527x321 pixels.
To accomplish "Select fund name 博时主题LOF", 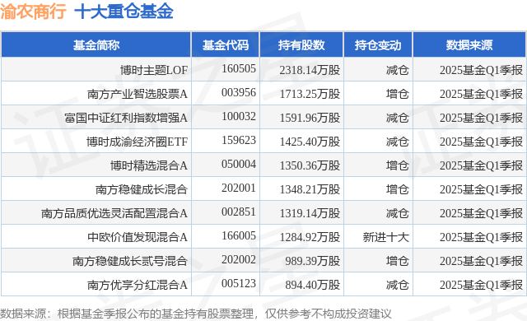I will [x=154, y=70].
